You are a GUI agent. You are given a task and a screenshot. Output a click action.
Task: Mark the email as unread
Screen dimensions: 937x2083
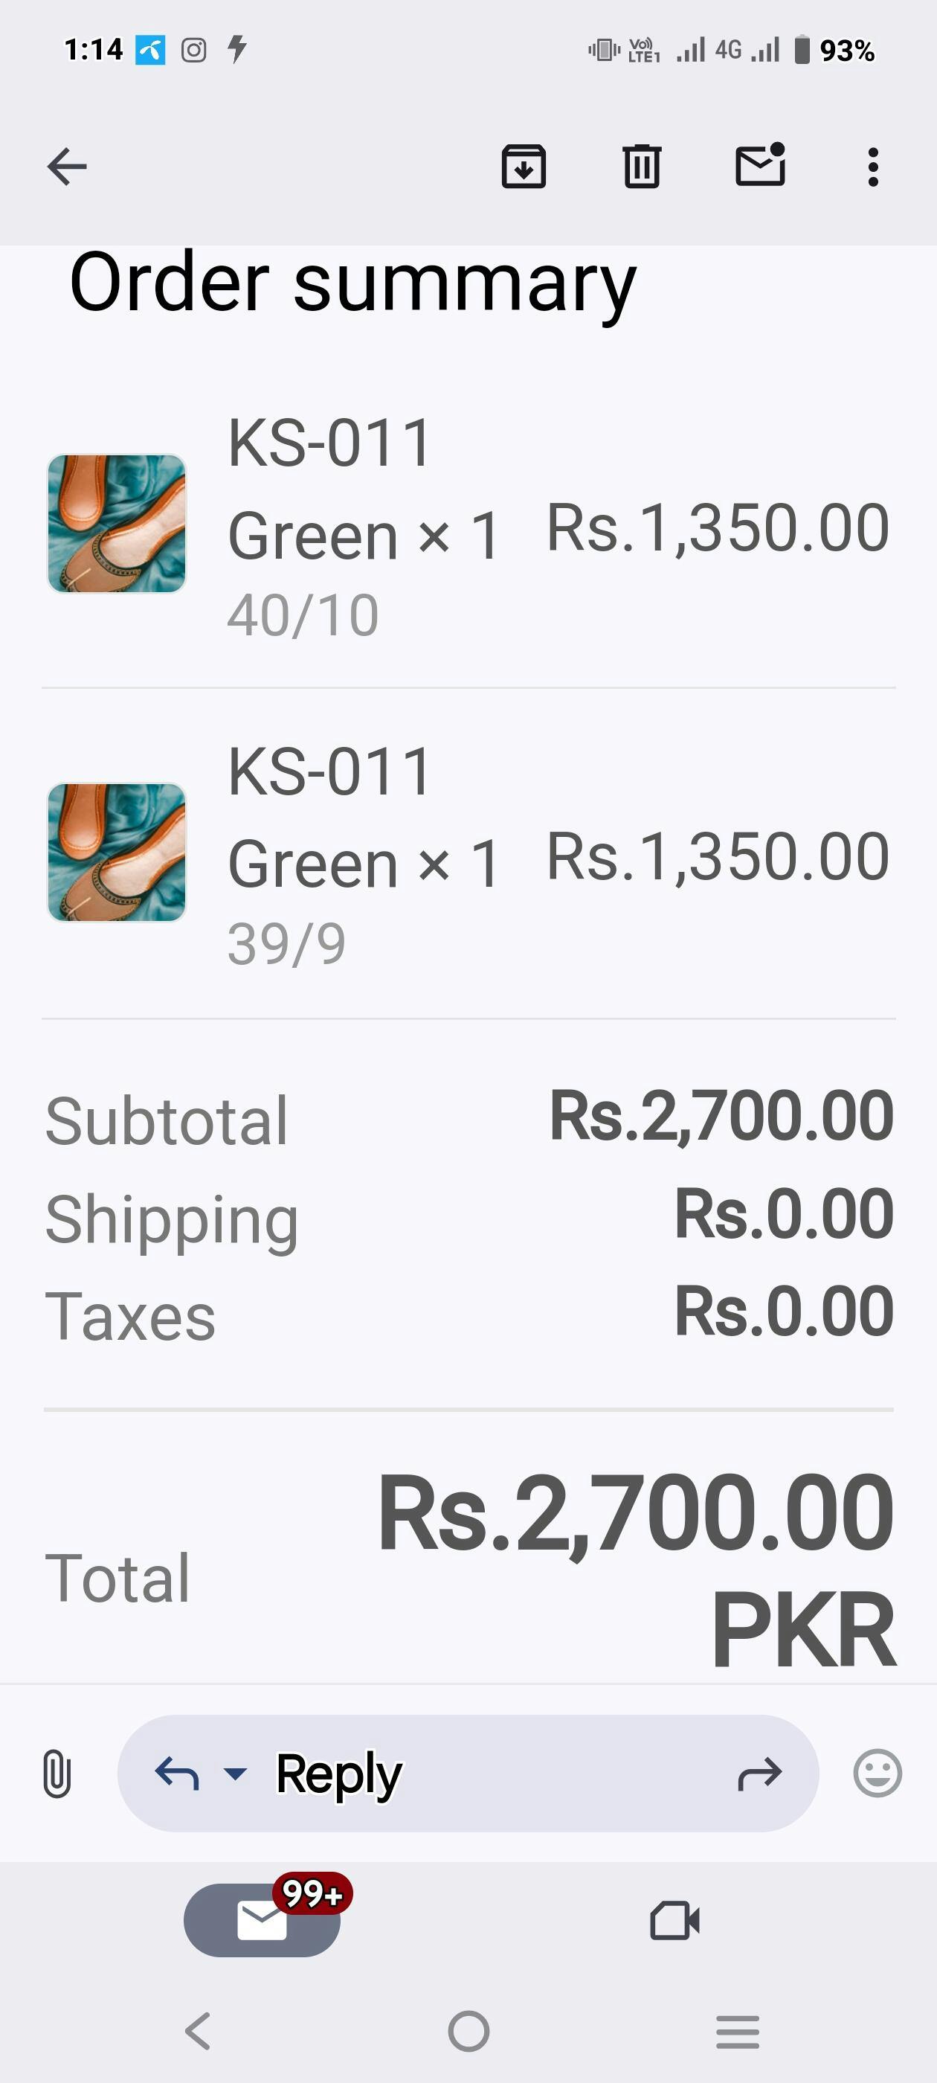[760, 165]
